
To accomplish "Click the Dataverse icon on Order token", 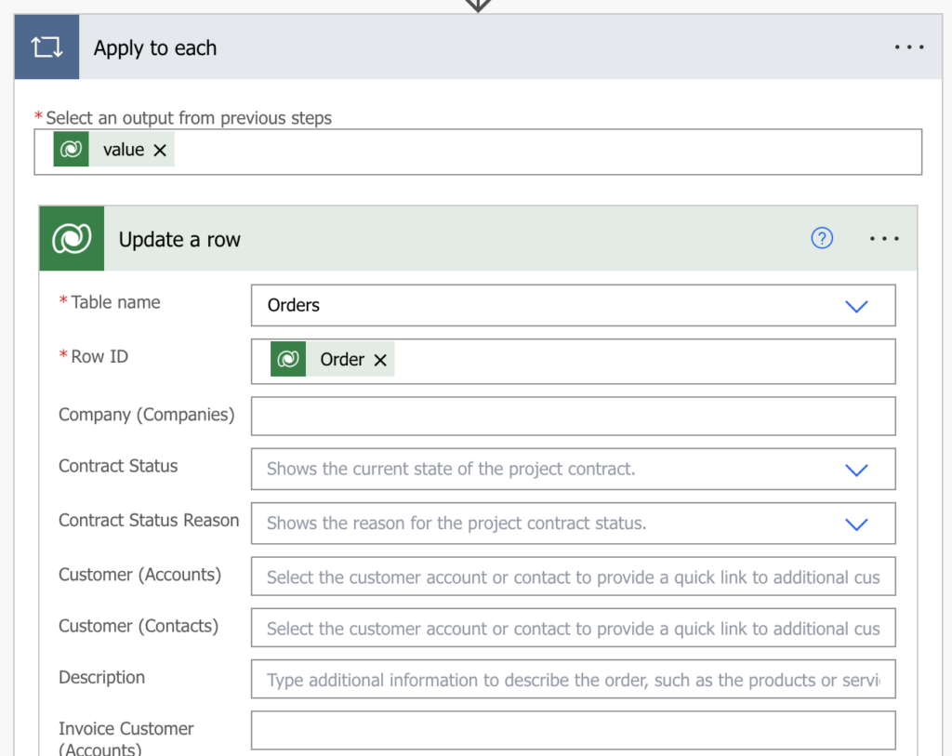I will point(288,359).
